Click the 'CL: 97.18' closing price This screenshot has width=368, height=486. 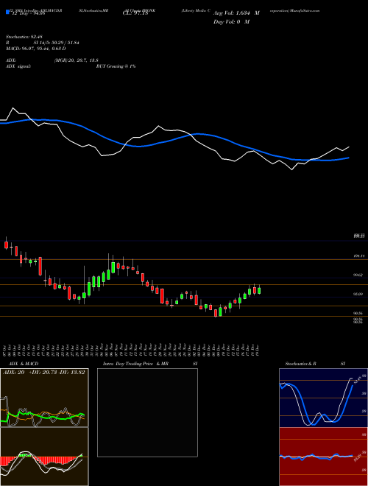pos(135,13)
